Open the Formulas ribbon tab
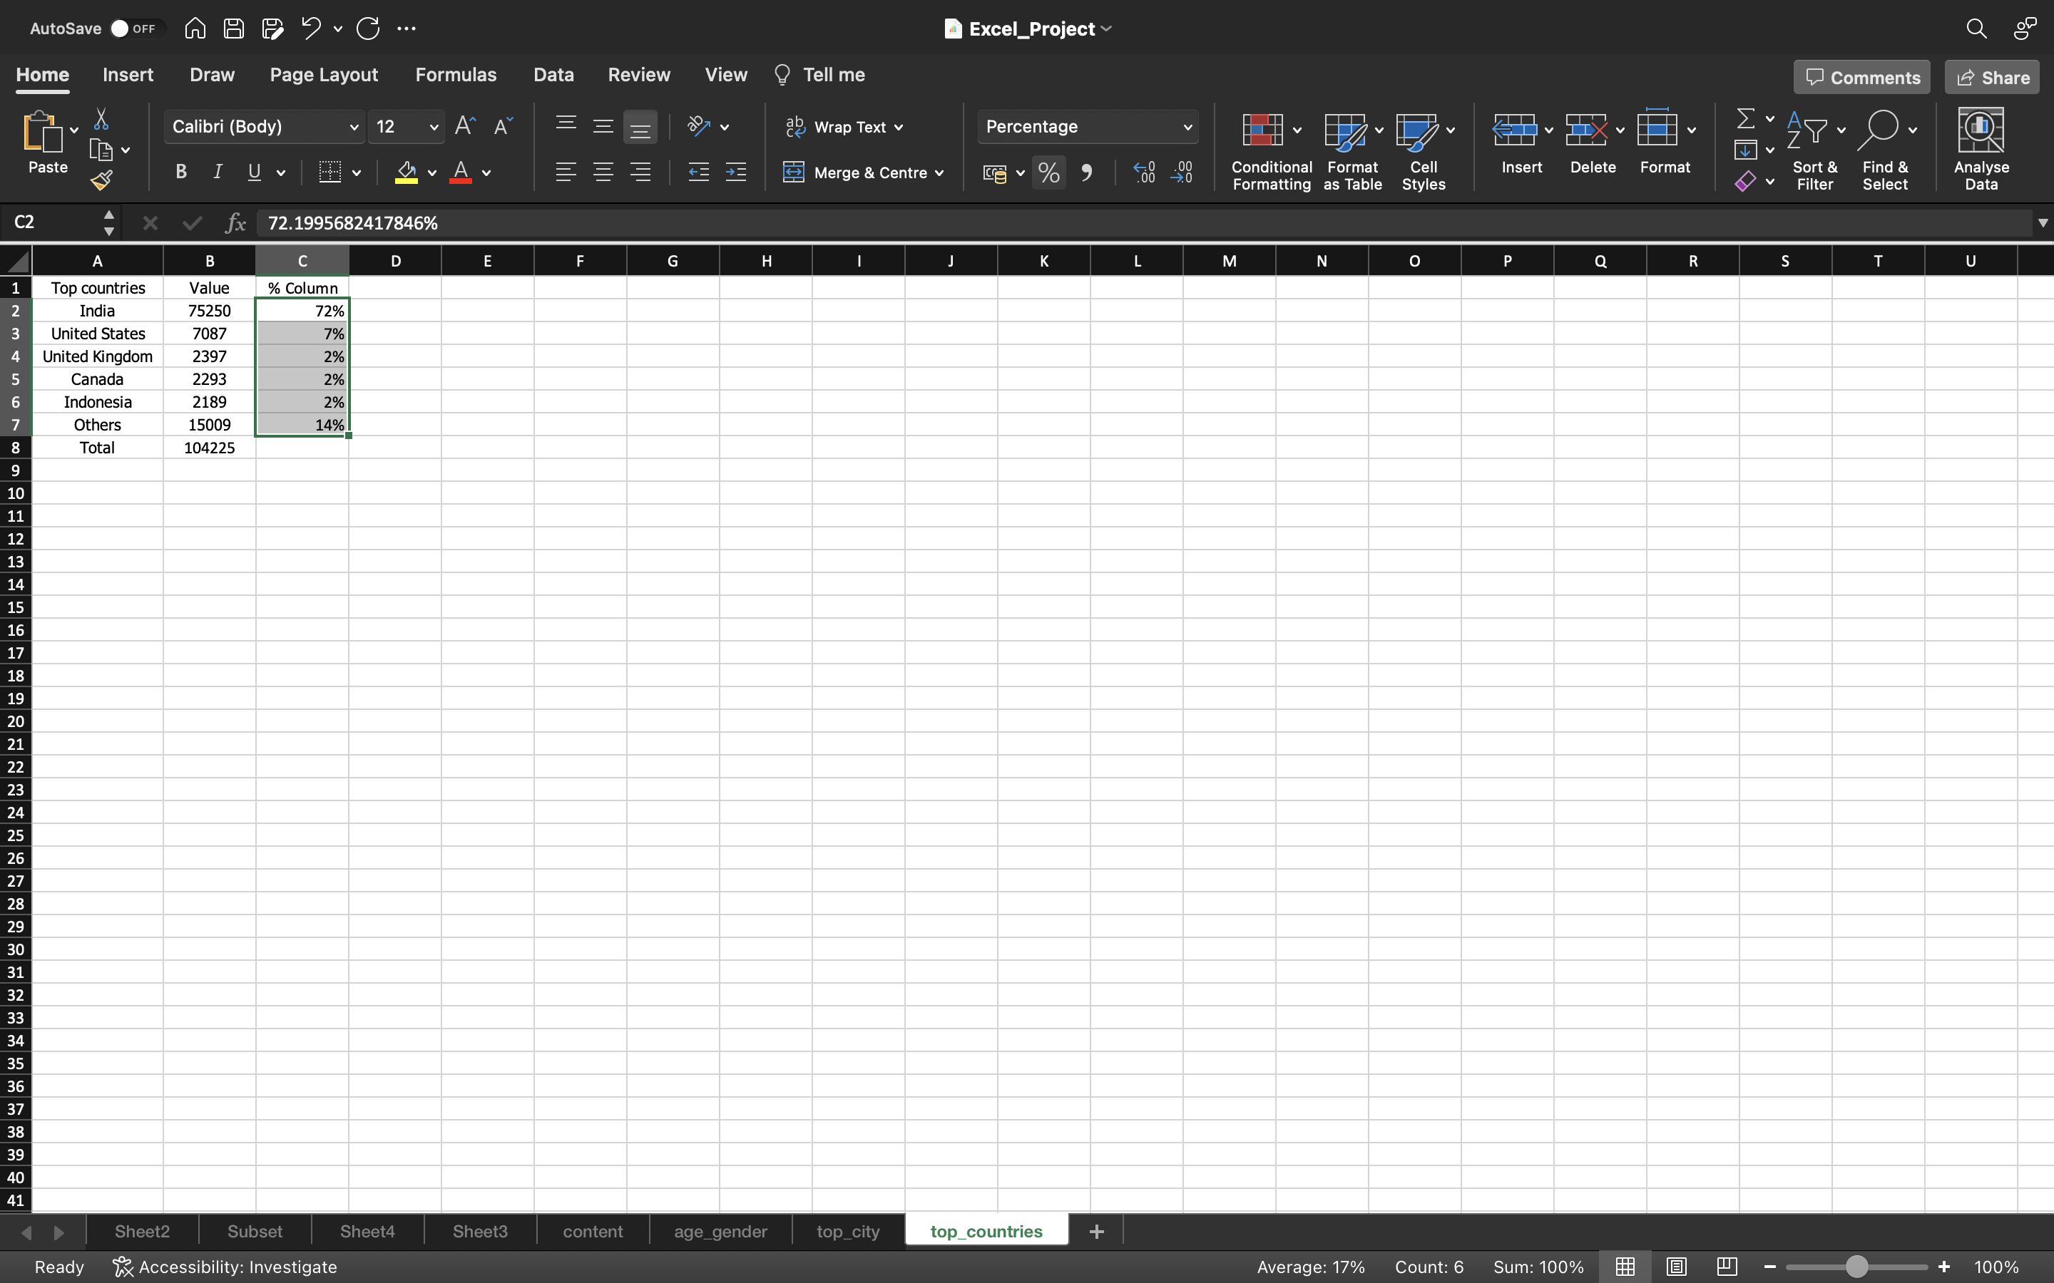2054x1283 pixels. point(456,75)
